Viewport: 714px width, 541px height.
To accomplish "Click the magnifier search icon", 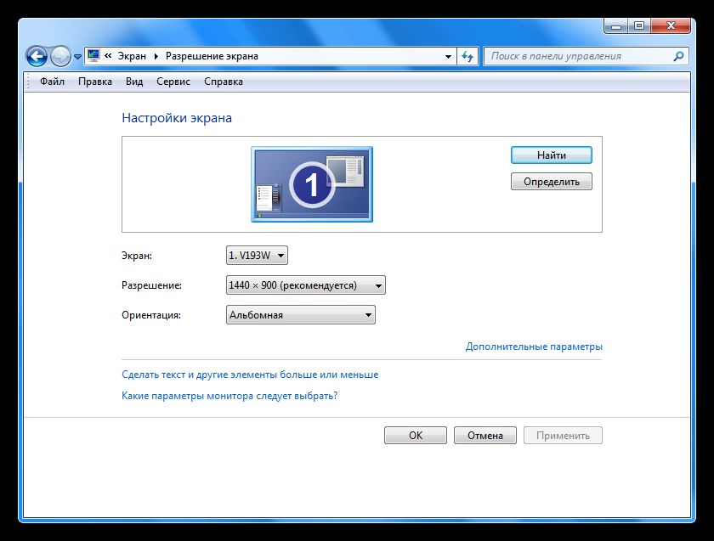I will 678,56.
